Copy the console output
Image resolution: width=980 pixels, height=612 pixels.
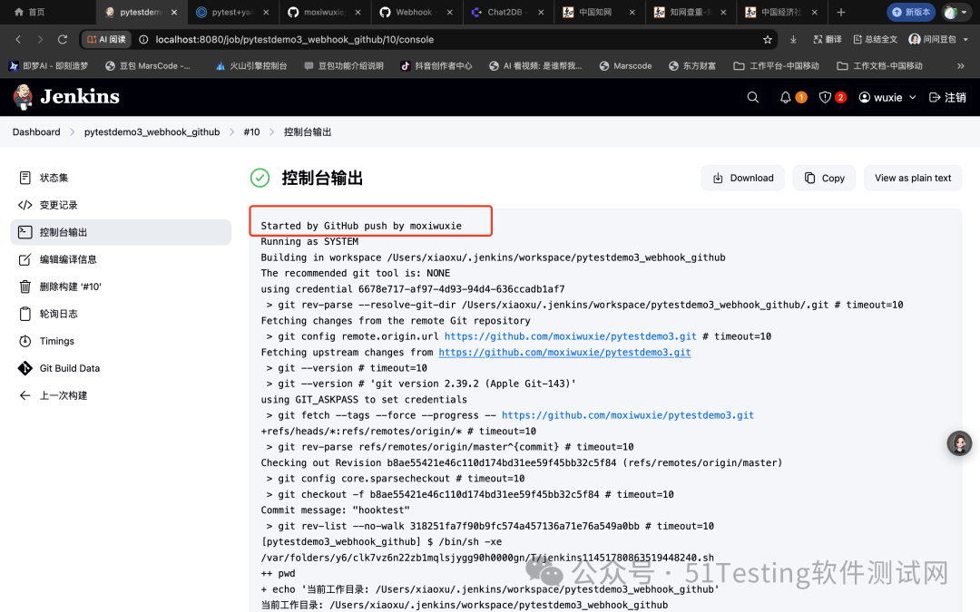coord(824,178)
